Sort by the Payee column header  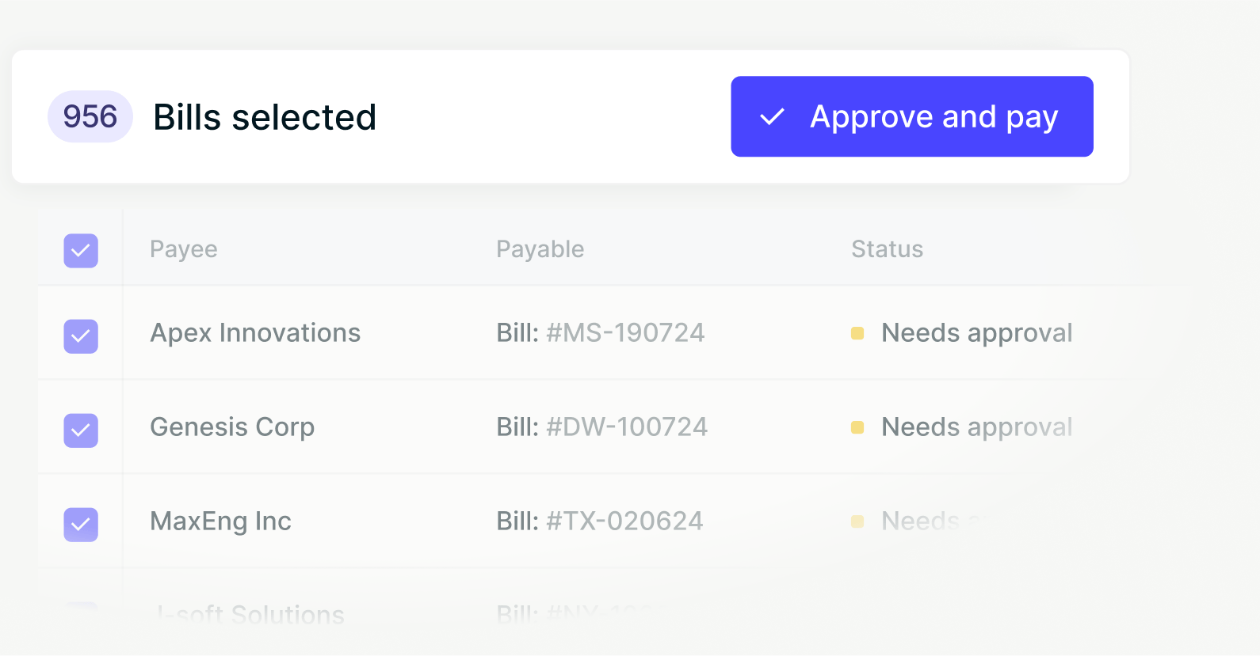(184, 249)
